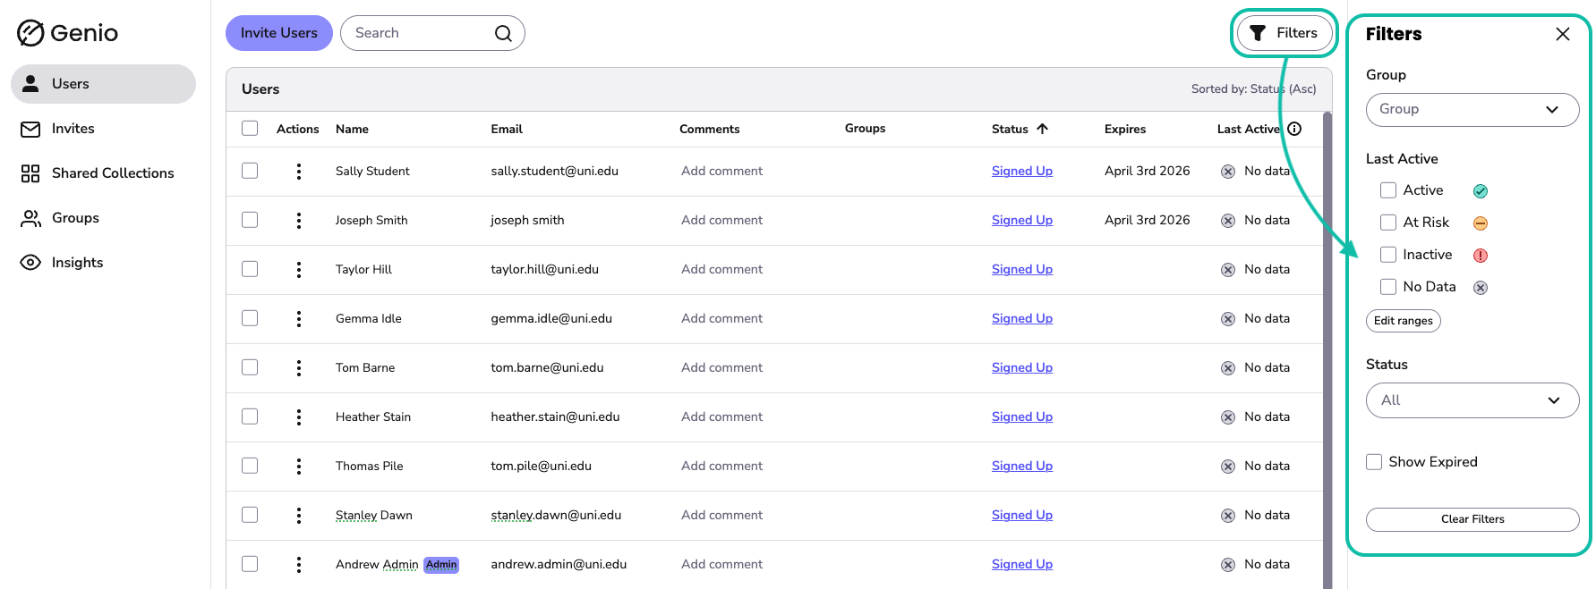1596x589 pixels.
Task: Click the Status sort arrow
Action: (1042, 129)
